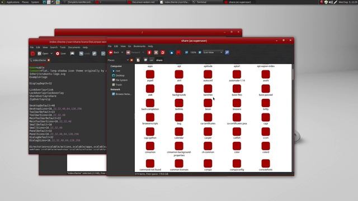Image resolution: width=358 pixels, height=201 pixels.
Task: Click Open in the text editor toolbar
Action: tap(43, 54)
